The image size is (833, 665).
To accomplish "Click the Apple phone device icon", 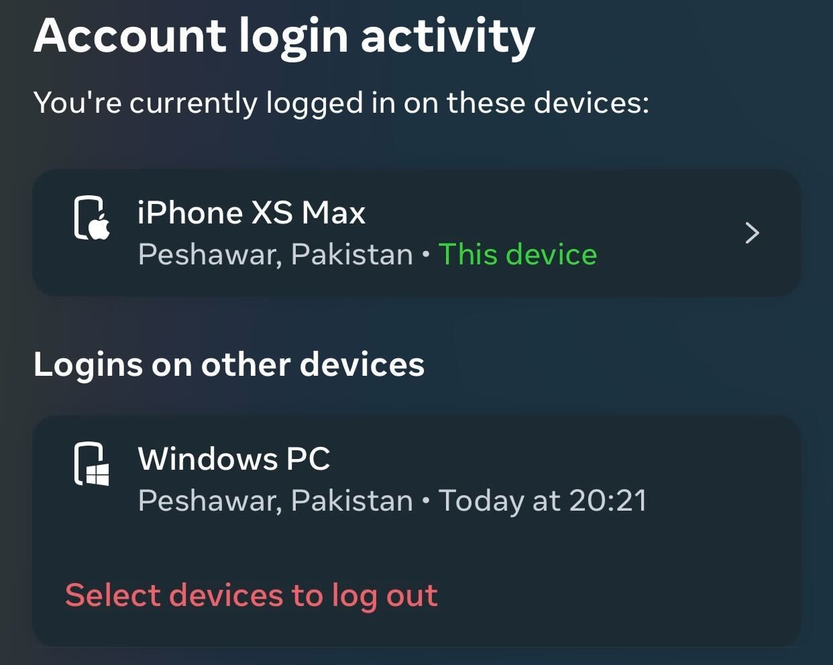I will pos(92,218).
